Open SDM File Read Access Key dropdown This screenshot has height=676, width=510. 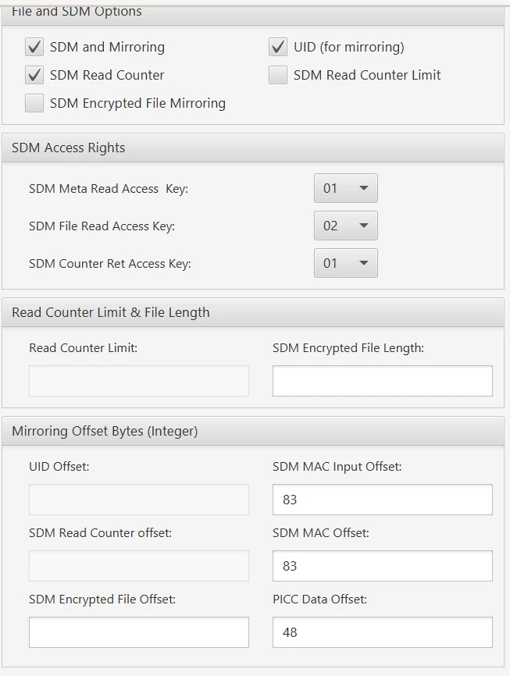point(346,226)
